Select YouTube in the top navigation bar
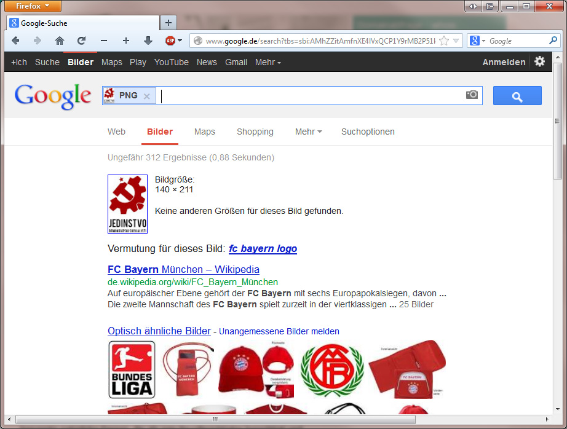This screenshot has height=429, width=567. (x=172, y=62)
